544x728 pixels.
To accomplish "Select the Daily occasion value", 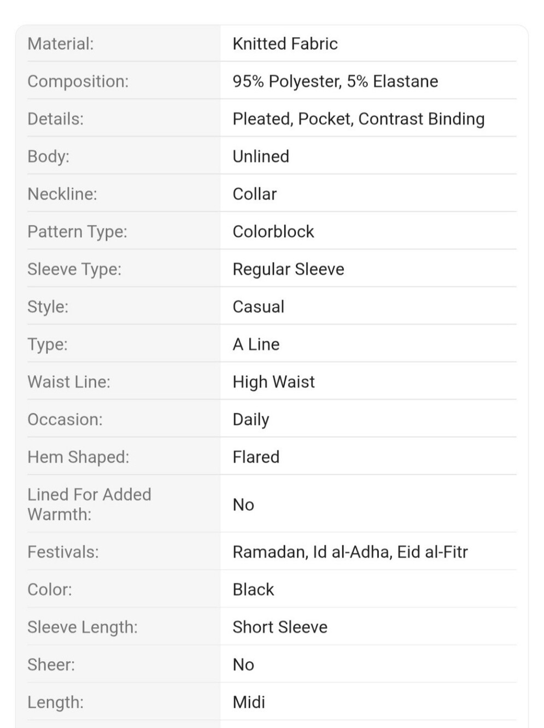I will [x=251, y=420].
